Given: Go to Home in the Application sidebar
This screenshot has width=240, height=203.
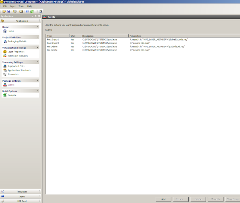Looking at the screenshot, I should [x=11, y=31].
